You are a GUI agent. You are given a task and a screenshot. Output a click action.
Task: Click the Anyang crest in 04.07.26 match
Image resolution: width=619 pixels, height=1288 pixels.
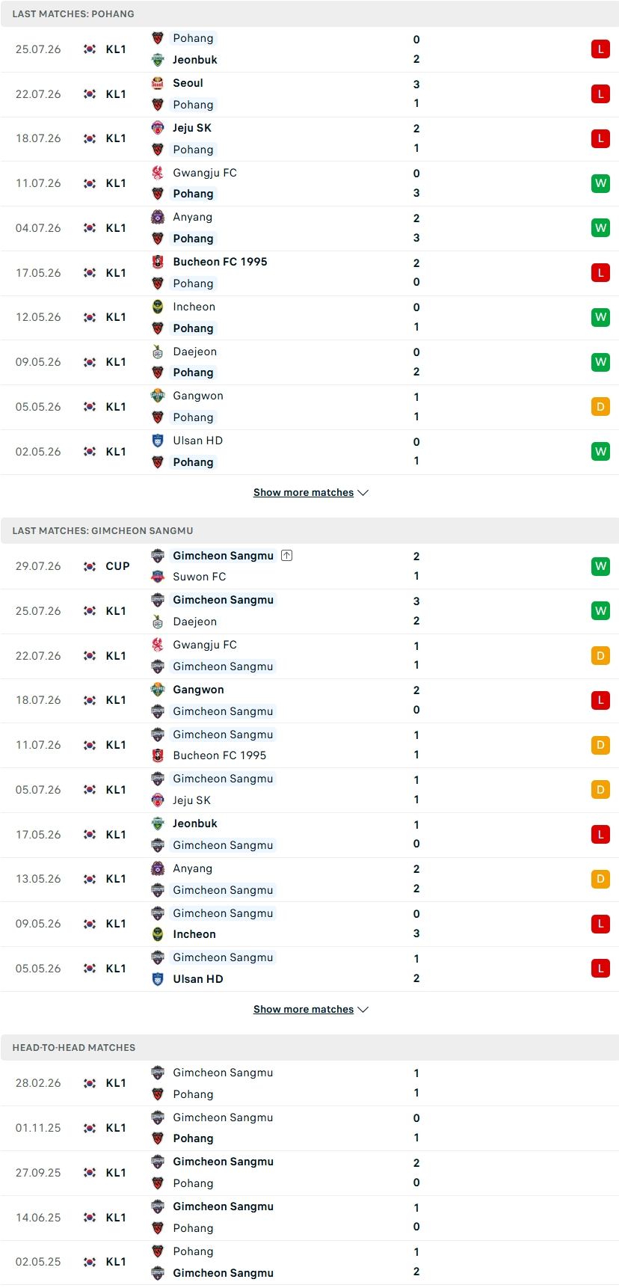(x=158, y=217)
